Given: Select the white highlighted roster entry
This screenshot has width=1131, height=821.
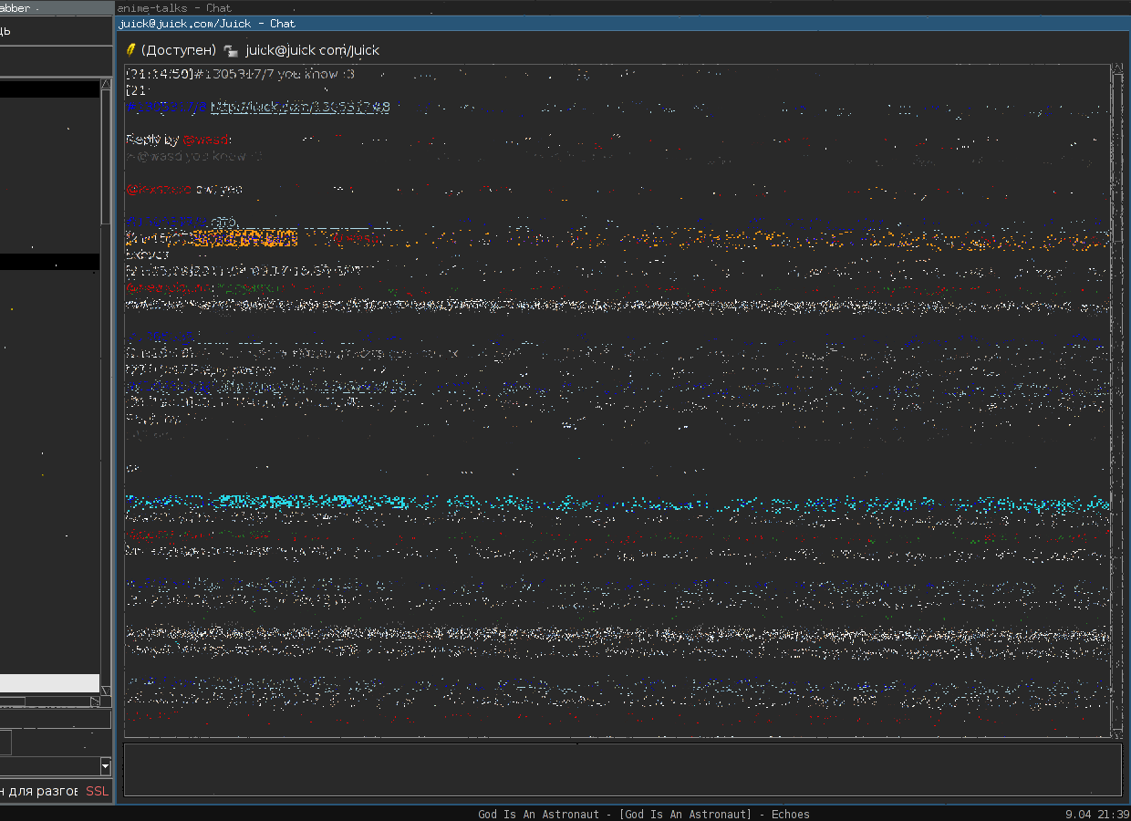Looking at the screenshot, I should coord(49,683).
